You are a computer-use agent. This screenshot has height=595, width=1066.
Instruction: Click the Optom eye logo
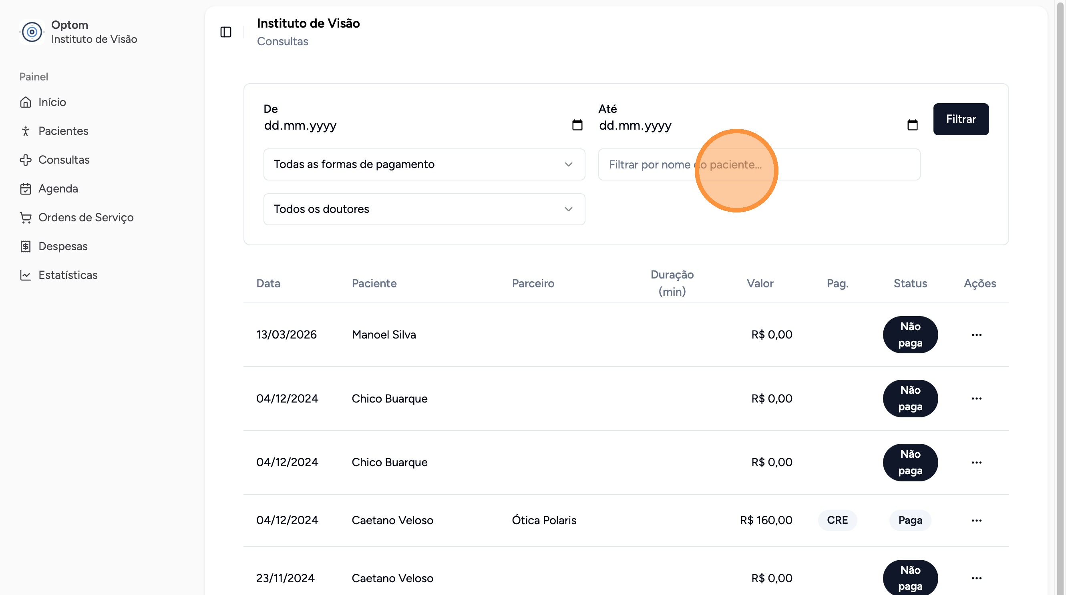32,32
